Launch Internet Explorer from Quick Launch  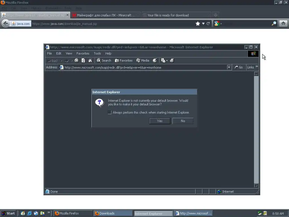[x=29, y=213]
